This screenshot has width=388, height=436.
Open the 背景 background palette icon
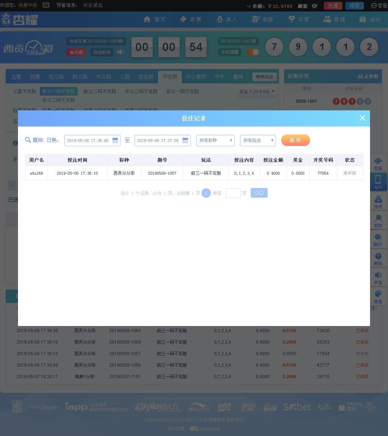coord(378,297)
